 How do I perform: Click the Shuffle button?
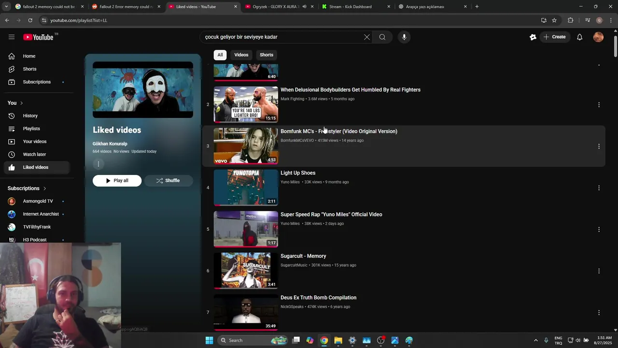tap(168, 181)
